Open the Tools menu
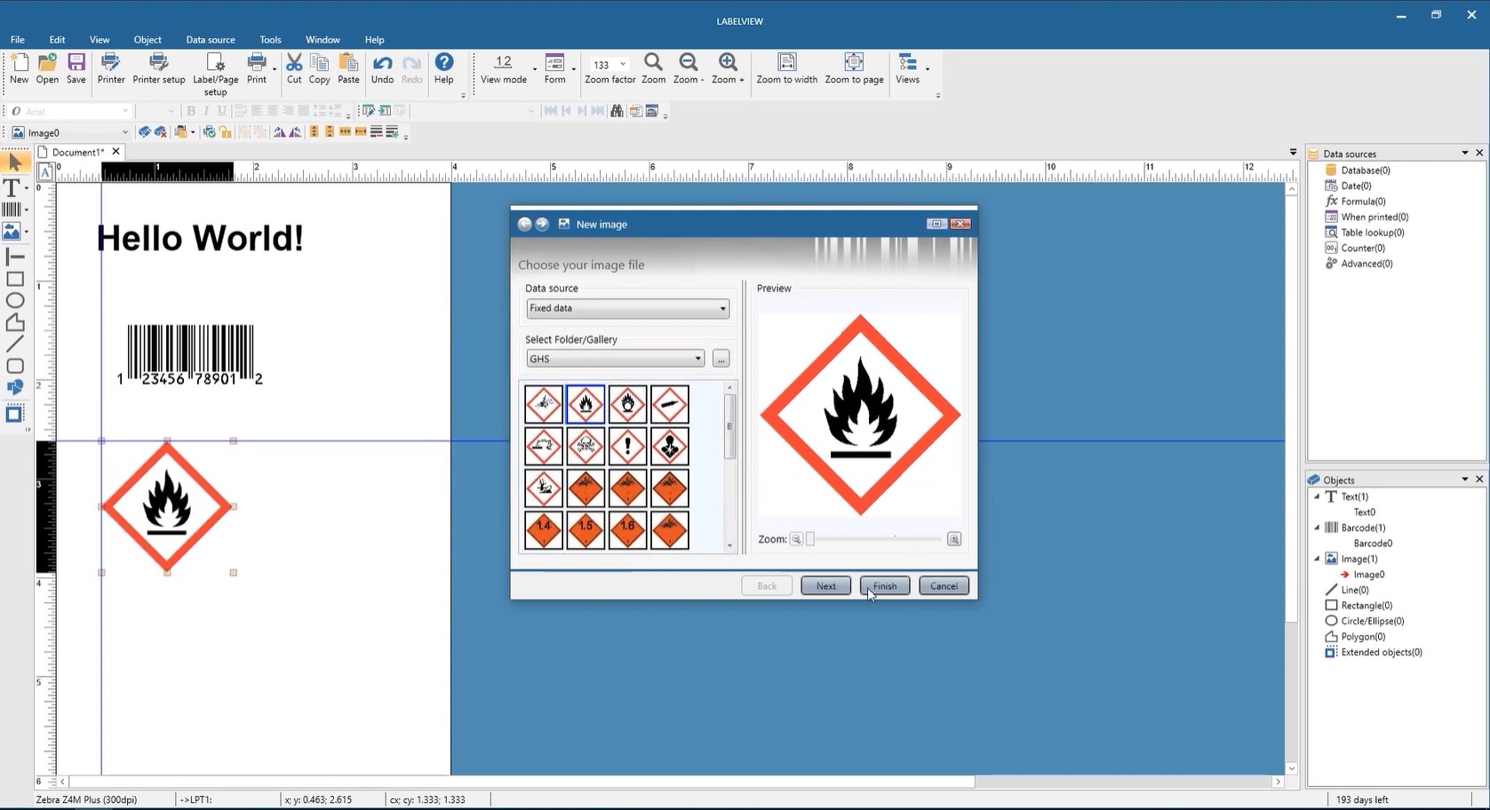Viewport: 1490px width, 810px height. tap(269, 39)
